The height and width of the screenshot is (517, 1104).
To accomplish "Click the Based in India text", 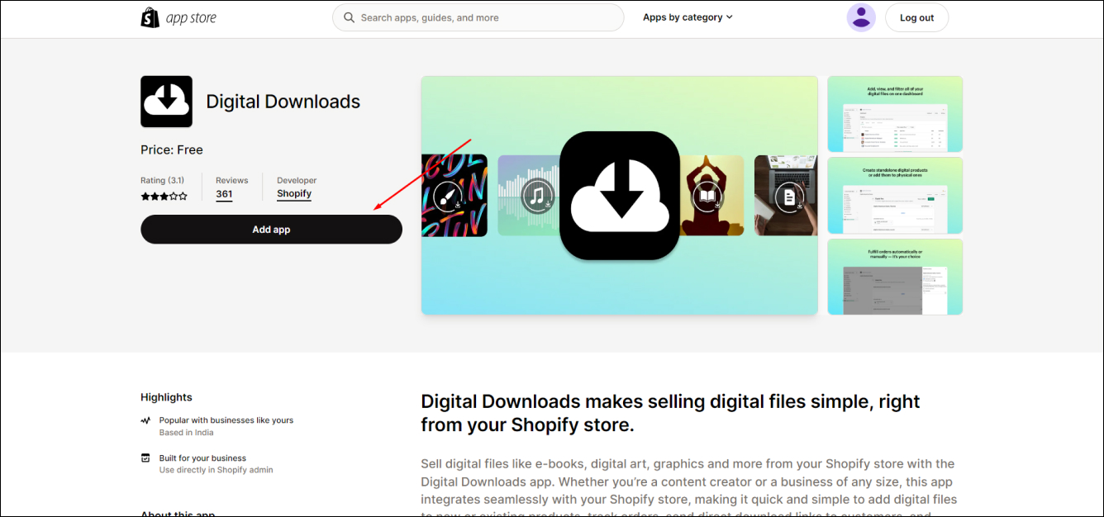I will tap(187, 433).
